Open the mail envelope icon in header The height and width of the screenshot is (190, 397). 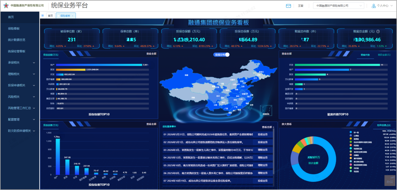tap(288, 6)
